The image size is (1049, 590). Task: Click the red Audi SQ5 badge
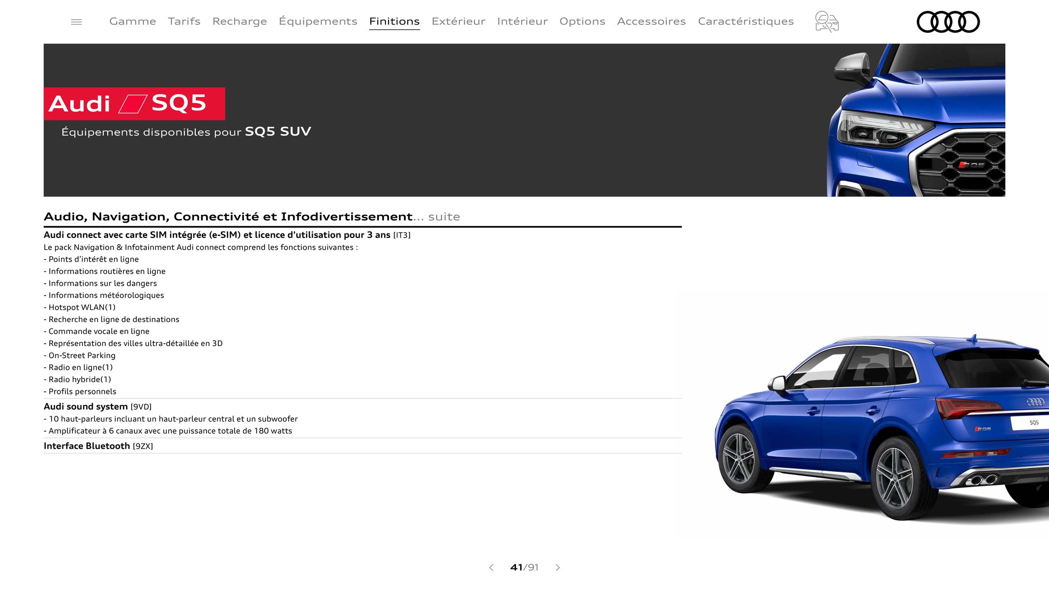[x=134, y=104]
